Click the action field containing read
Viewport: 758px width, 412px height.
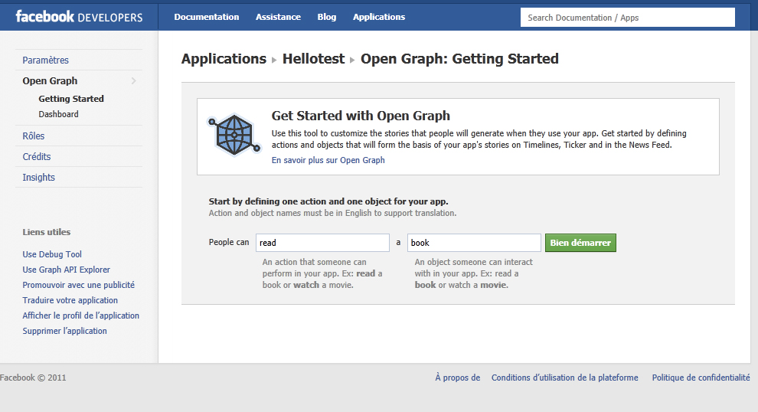322,243
